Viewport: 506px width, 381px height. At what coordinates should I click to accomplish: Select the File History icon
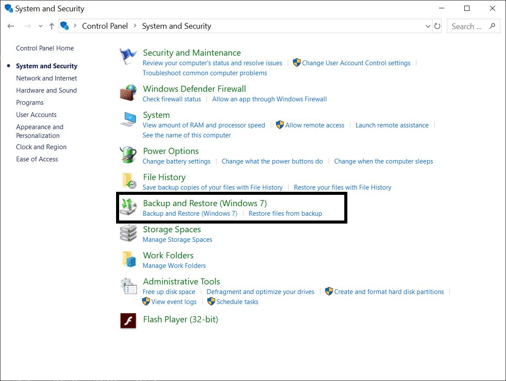point(128,181)
